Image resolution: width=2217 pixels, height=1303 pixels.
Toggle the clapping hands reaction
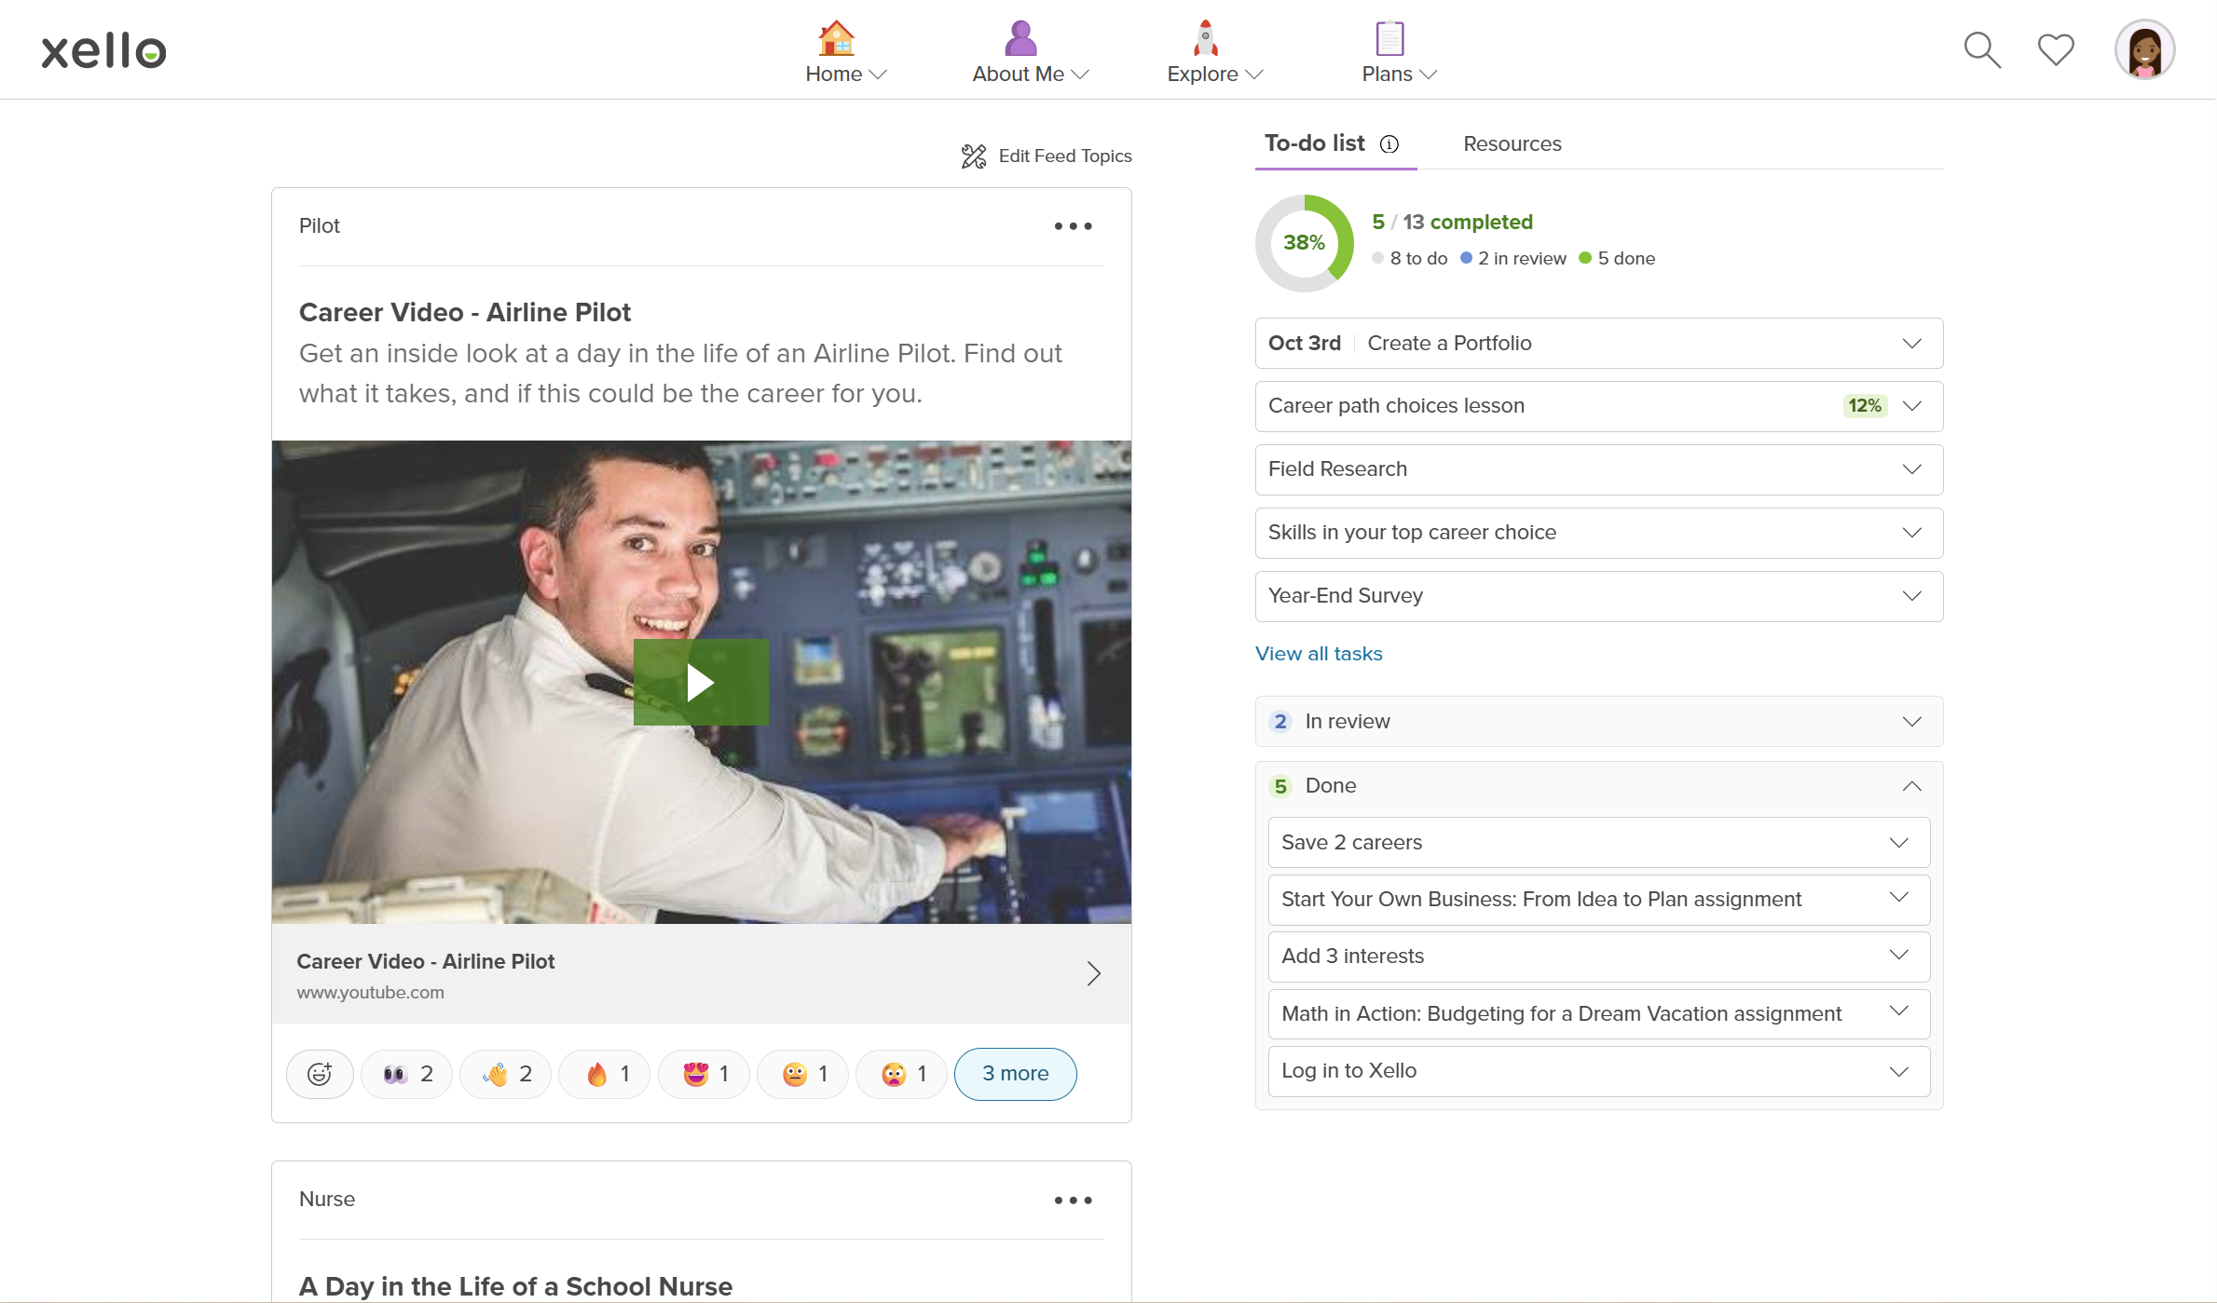point(506,1074)
